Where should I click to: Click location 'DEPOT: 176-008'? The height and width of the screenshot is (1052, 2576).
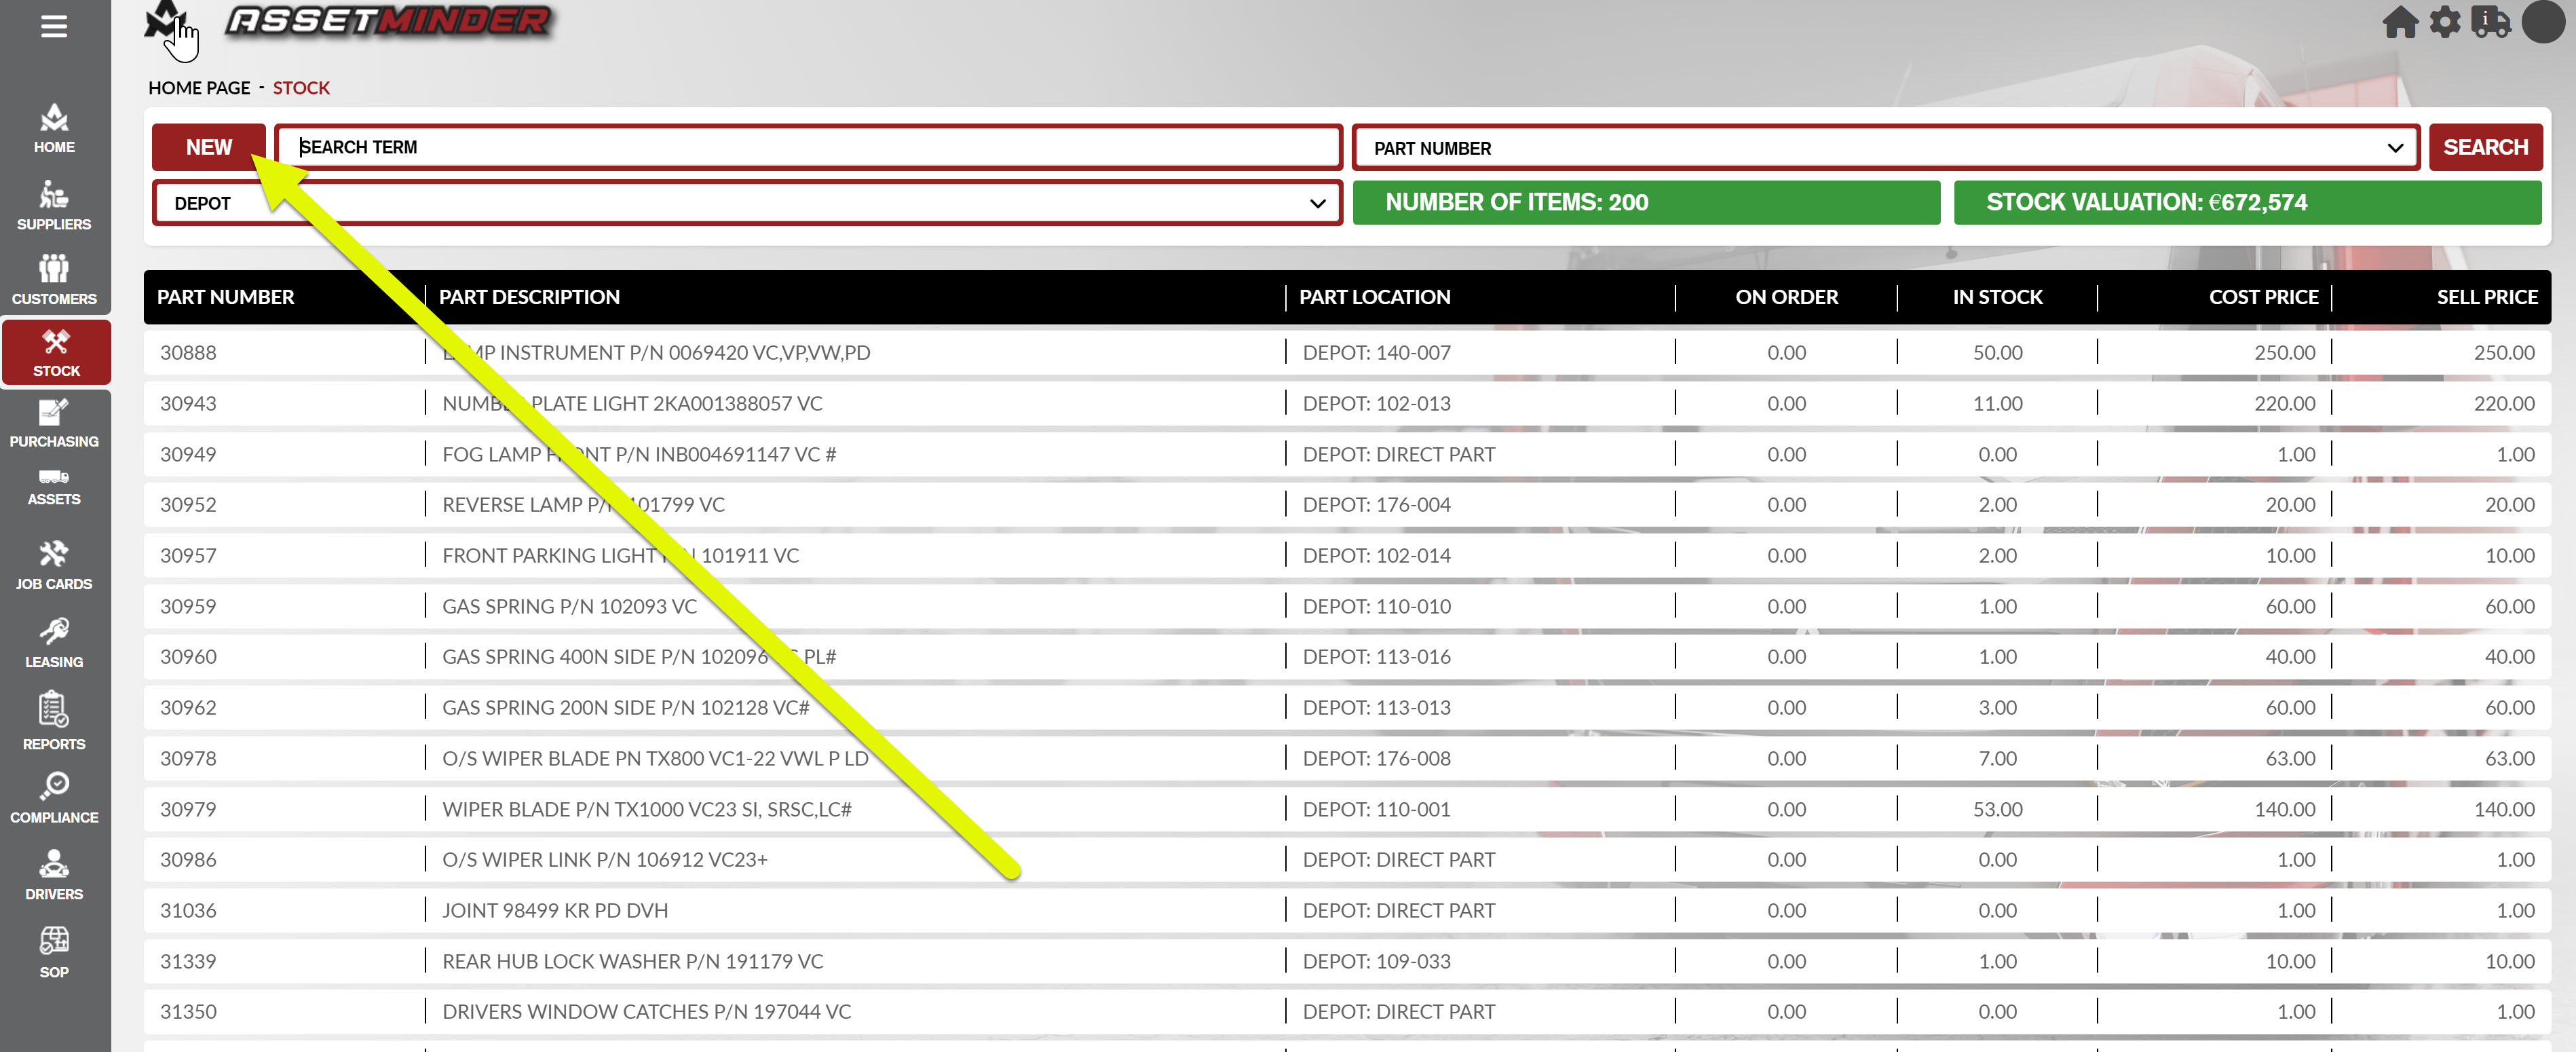coord(1376,758)
